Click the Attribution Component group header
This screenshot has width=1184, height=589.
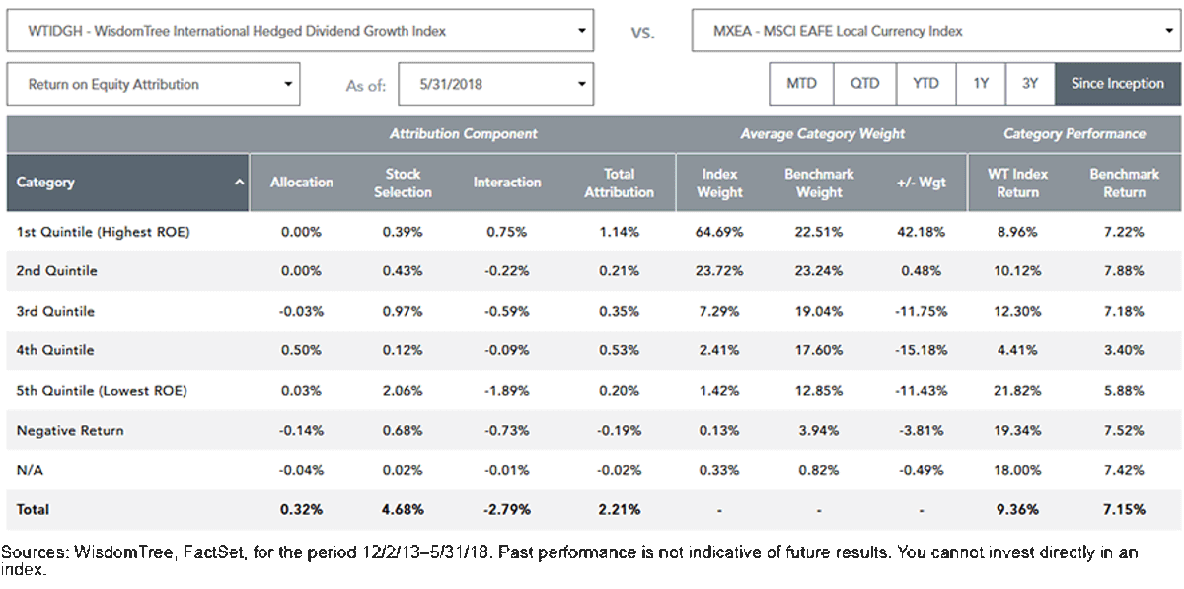click(463, 134)
